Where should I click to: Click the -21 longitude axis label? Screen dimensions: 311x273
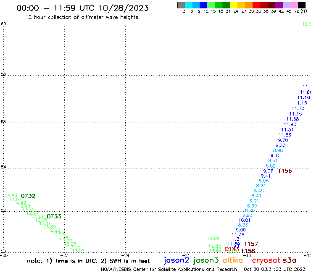click(x=186, y=255)
